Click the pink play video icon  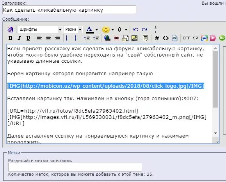(x=213, y=38)
